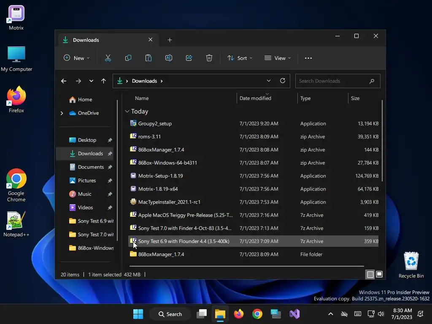Image resolution: width=432 pixels, height=324 pixels.
Task: Click the taskbar Search box
Action: (170, 314)
